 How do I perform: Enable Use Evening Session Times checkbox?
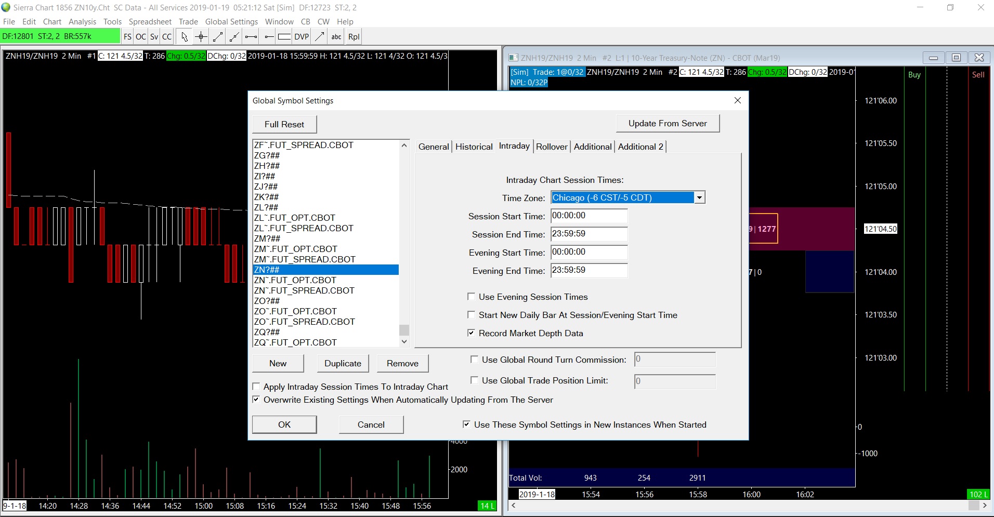click(472, 297)
